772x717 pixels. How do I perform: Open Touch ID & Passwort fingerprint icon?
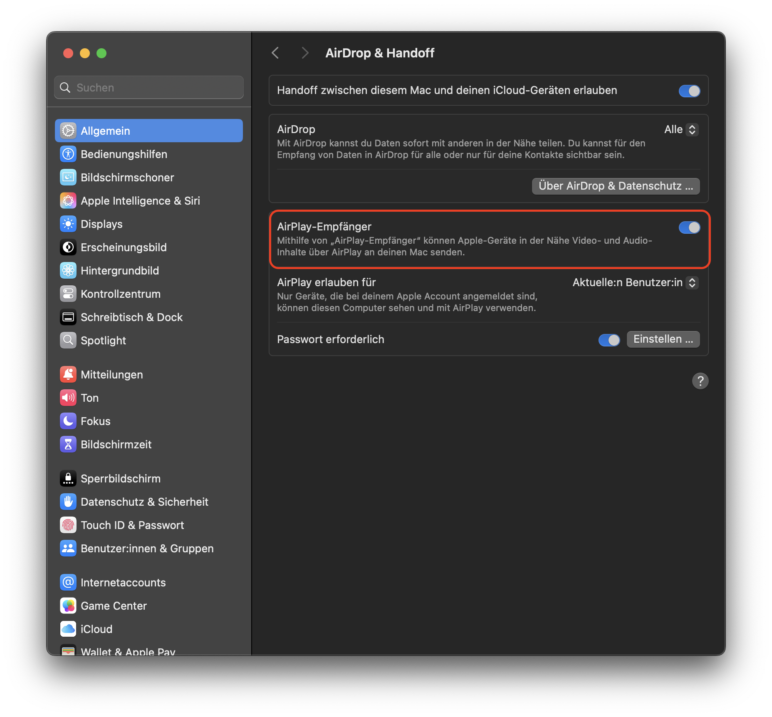(68, 525)
